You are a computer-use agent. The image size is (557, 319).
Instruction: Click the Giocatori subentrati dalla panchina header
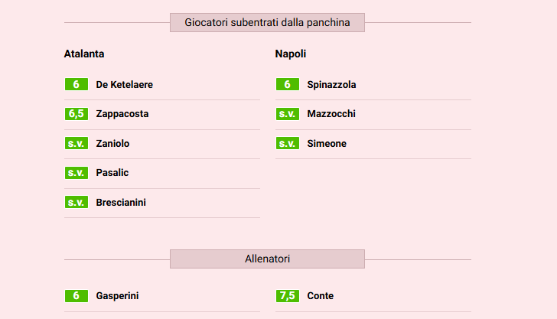(x=267, y=23)
